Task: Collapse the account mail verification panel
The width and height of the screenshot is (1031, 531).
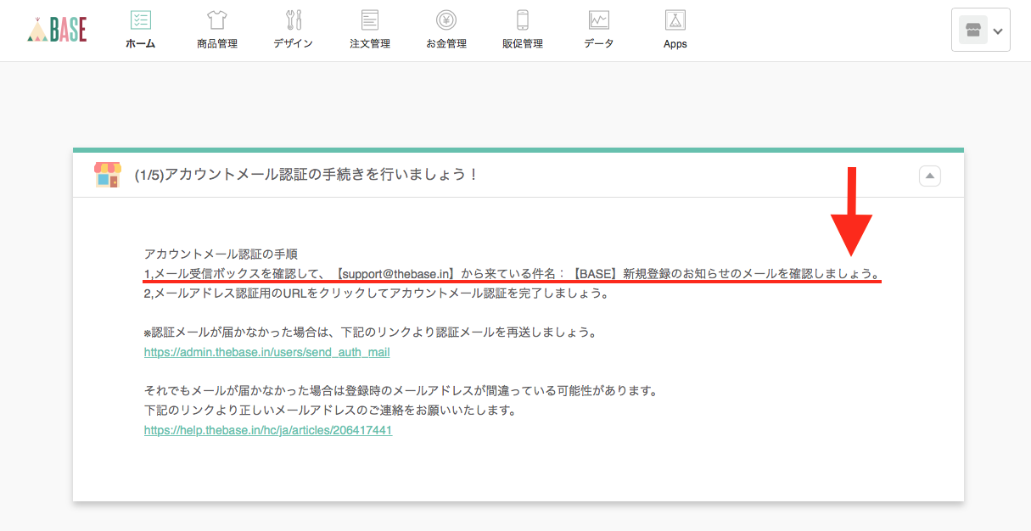Action: (x=930, y=176)
